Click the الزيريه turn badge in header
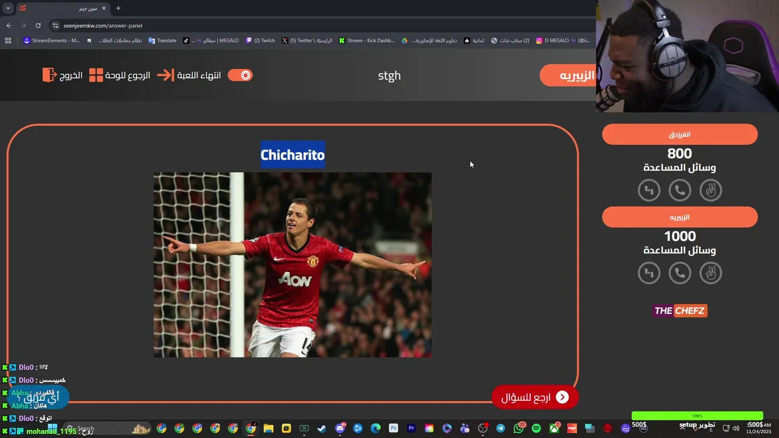The image size is (779, 438). 568,75
